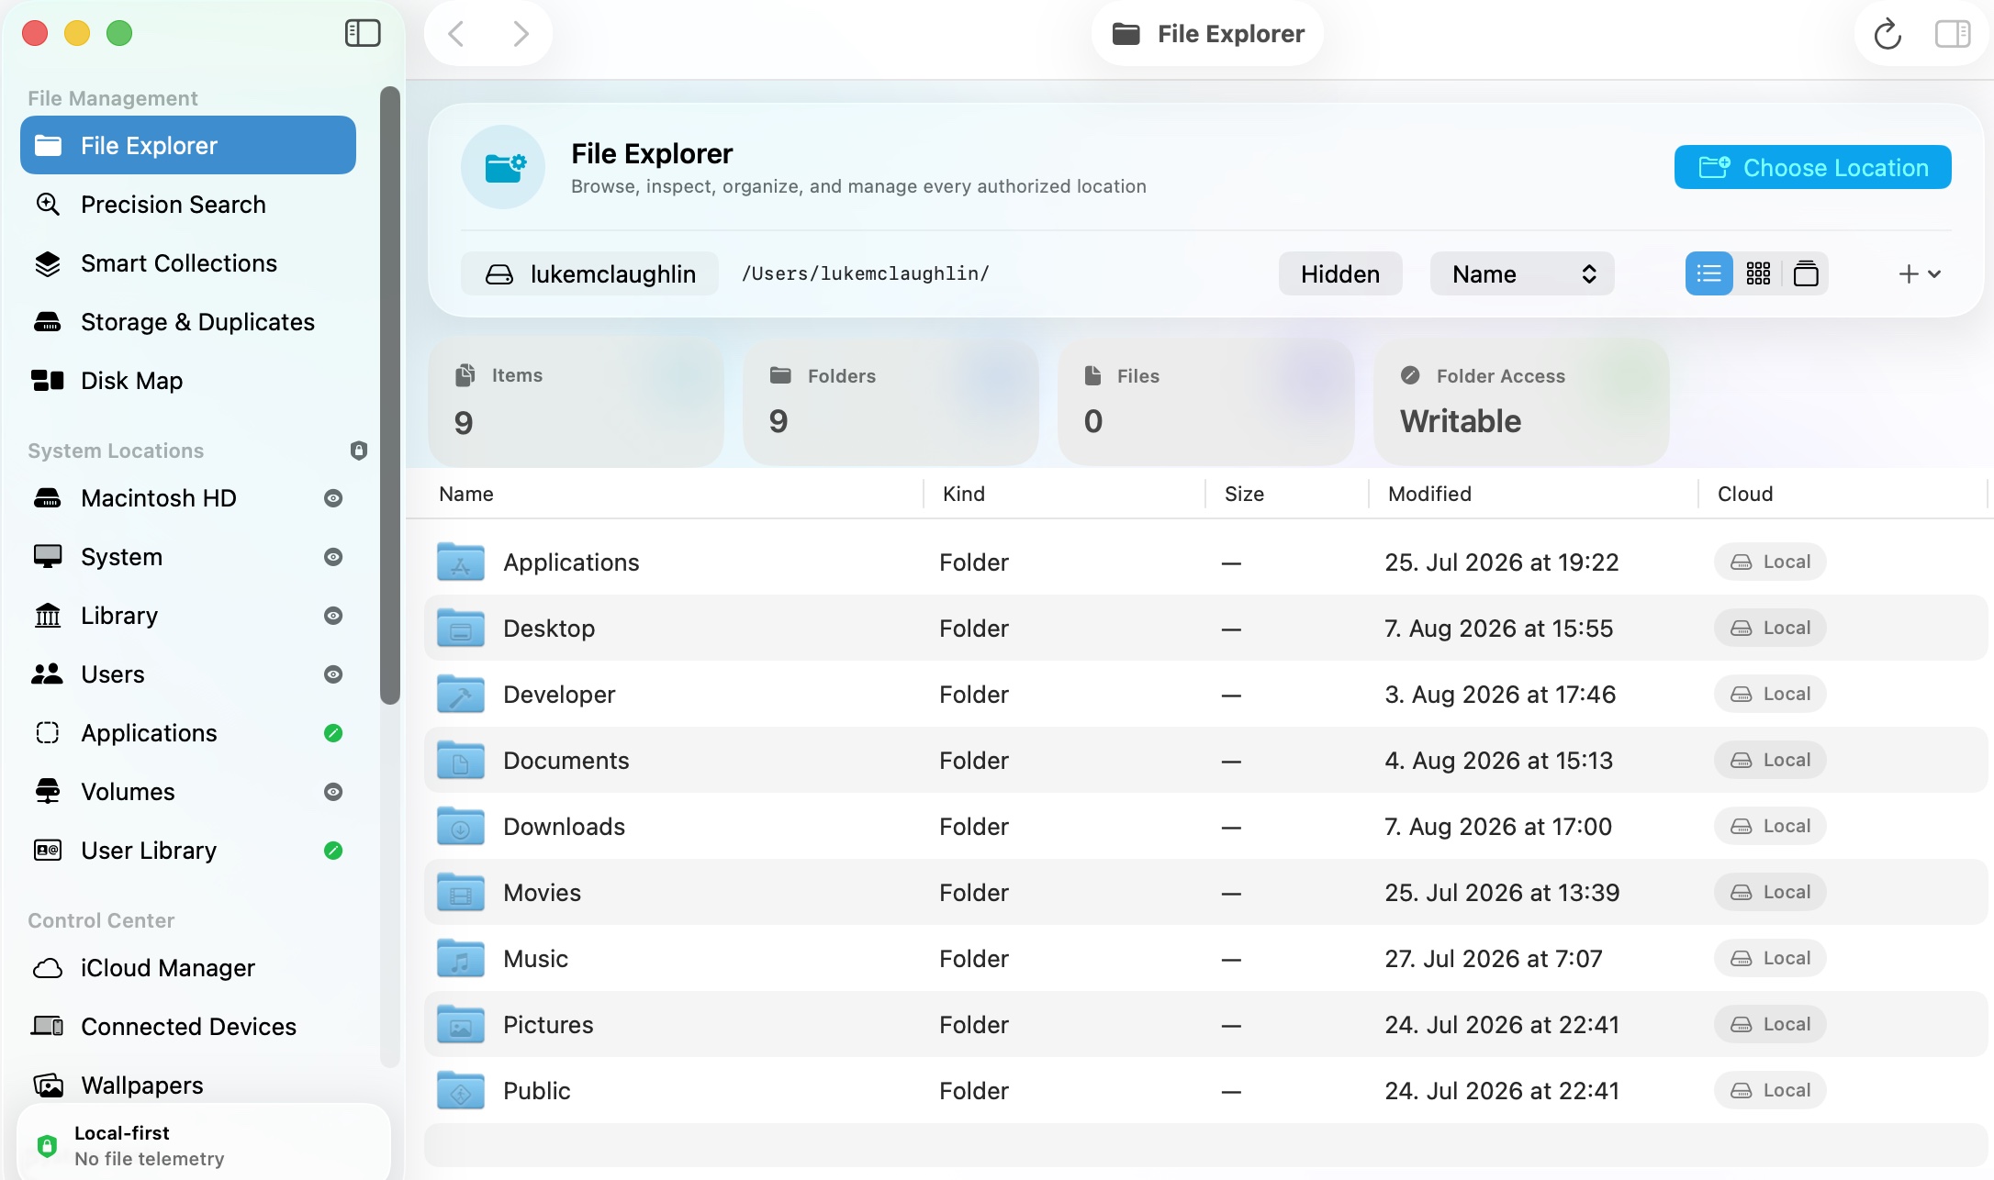Go back with the left chevron
Screen dimensions: 1994x1180
[x=456, y=34]
